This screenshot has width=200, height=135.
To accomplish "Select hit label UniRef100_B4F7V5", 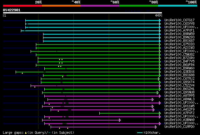I will (179, 61).
